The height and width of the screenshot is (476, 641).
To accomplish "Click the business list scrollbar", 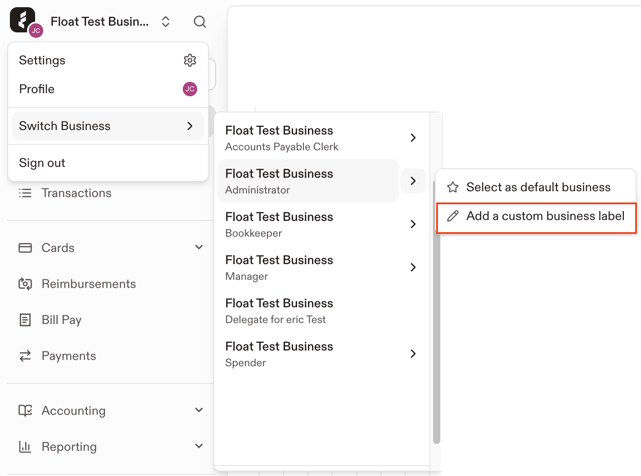I will (x=436, y=312).
